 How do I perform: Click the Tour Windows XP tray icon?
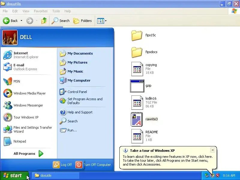pos(212,175)
